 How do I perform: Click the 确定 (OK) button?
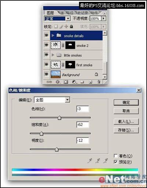coord(126,102)
